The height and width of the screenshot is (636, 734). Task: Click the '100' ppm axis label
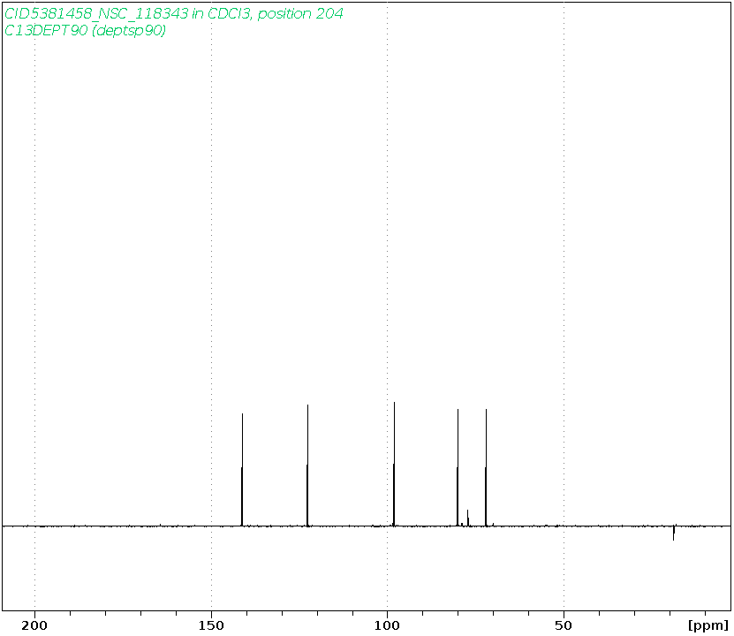tap(387, 625)
